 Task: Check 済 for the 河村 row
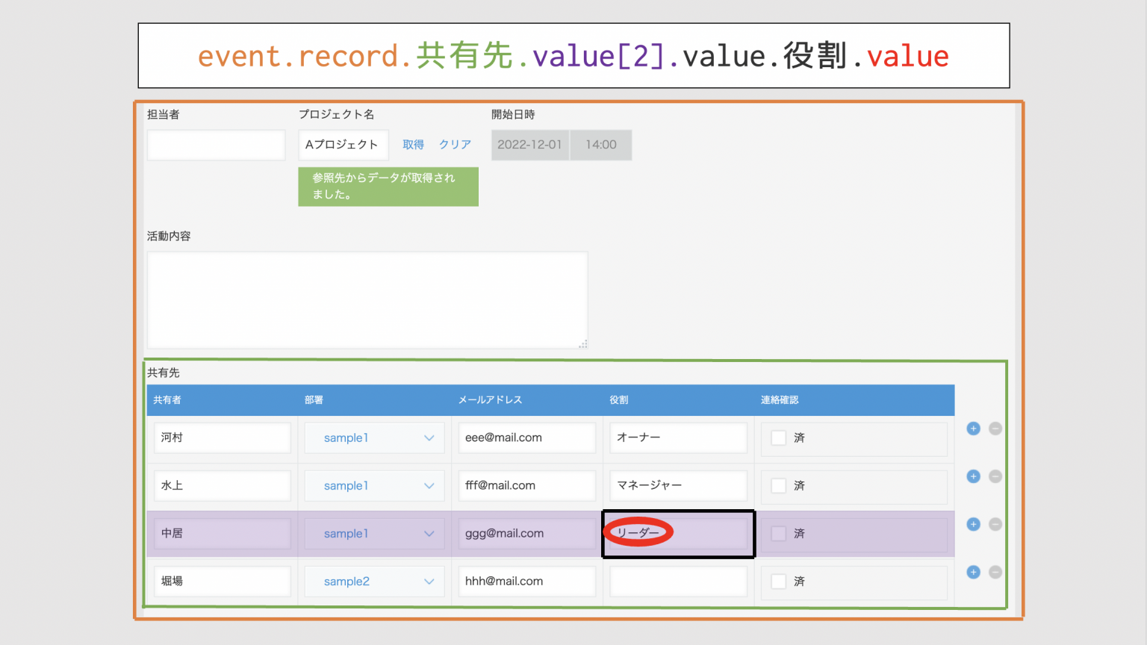coord(779,439)
